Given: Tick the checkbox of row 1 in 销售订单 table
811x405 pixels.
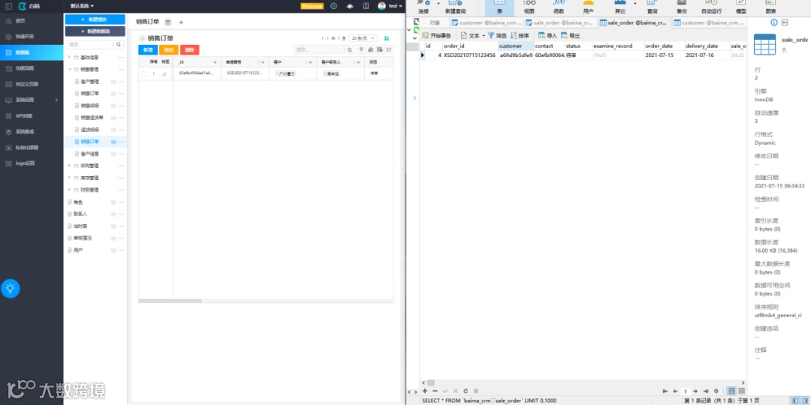Looking at the screenshot, I should [x=143, y=73].
